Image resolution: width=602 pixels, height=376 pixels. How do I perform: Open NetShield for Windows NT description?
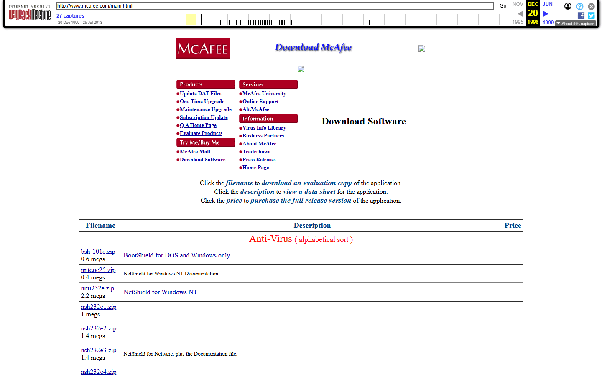(x=161, y=292)
